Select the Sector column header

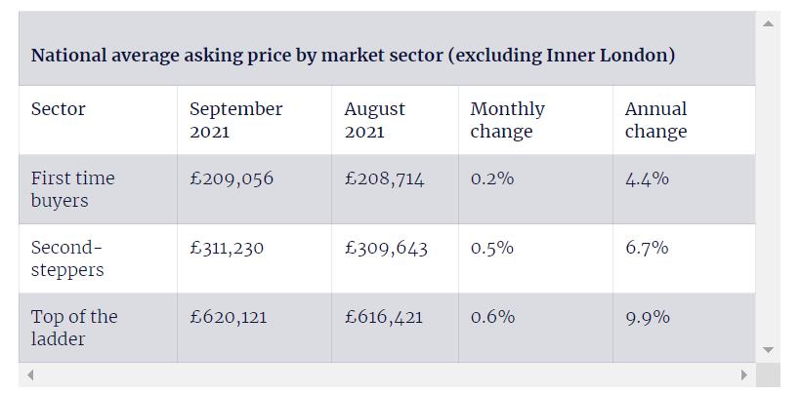[59, 109]
